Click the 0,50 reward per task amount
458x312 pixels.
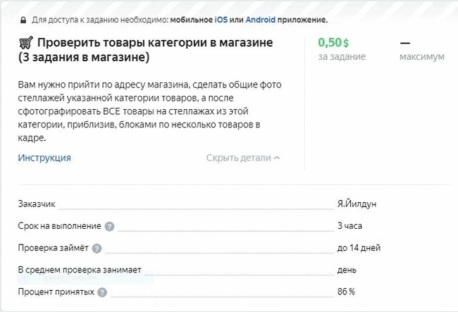click(x=330, y=43)
